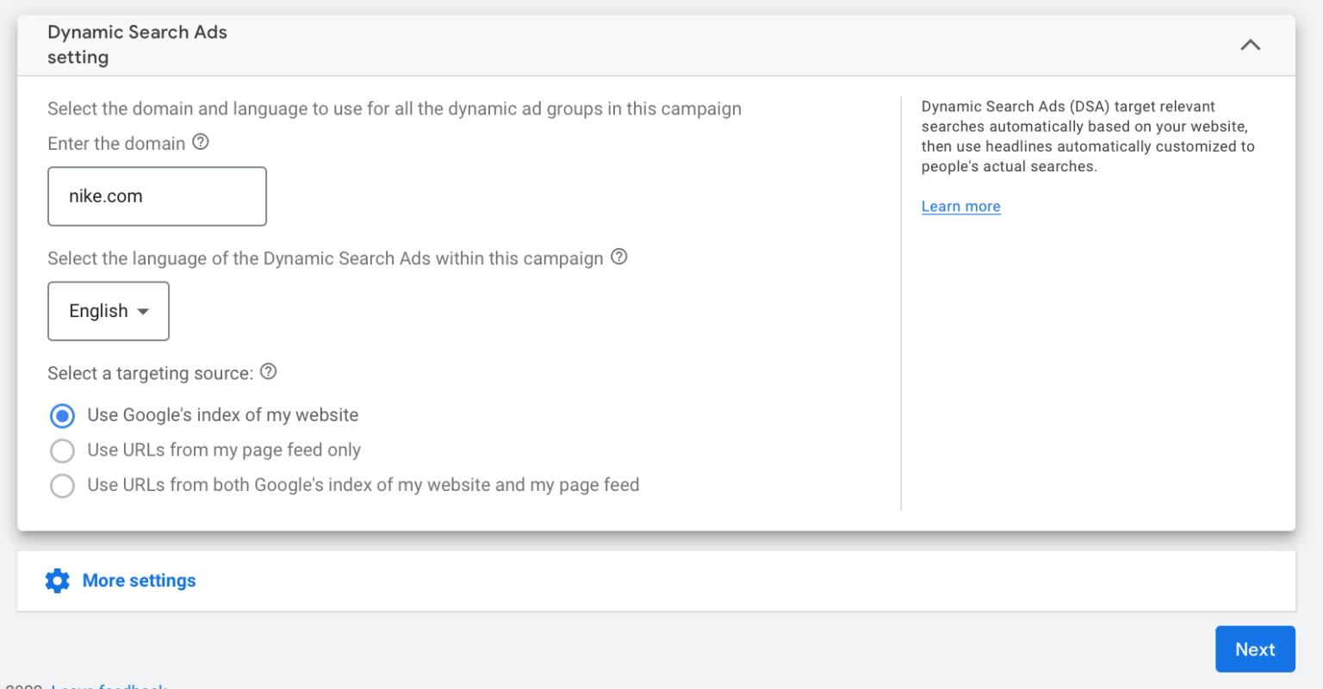Click the "Enter the domain" label text
This screenshot has width=1323, height=689.
(x=116, y=144)
